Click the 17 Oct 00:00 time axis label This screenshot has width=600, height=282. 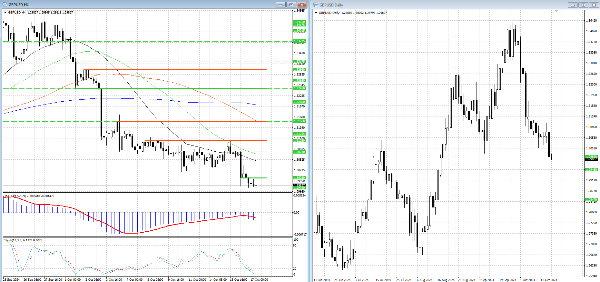(259, 280)
